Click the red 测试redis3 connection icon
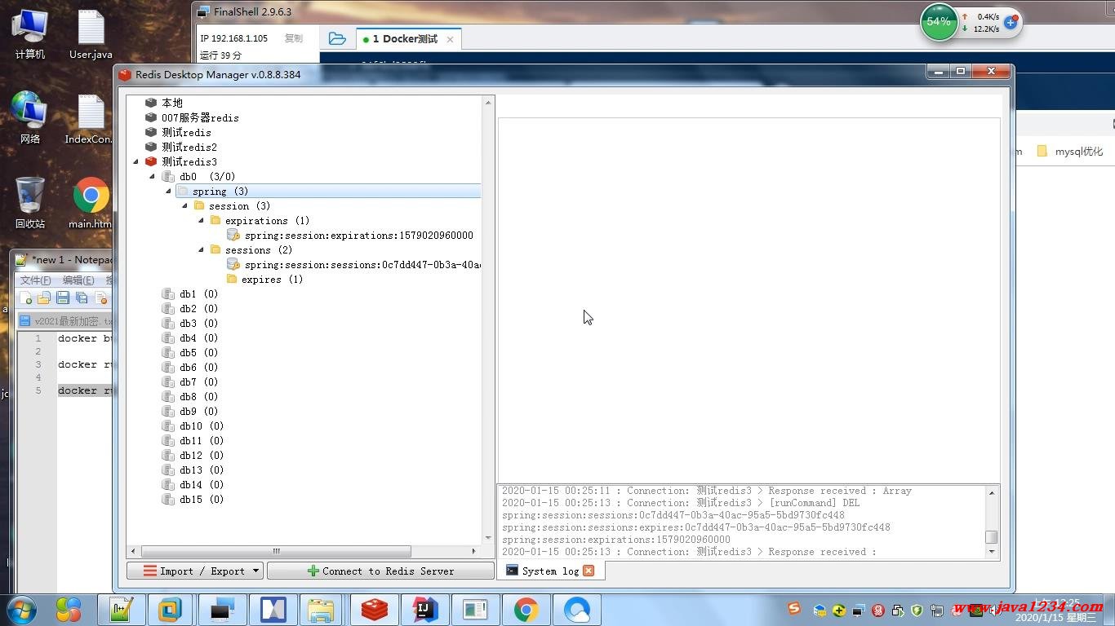Image resolution: width=1115 pixels, height=626 pixels. tap(150, 161)
